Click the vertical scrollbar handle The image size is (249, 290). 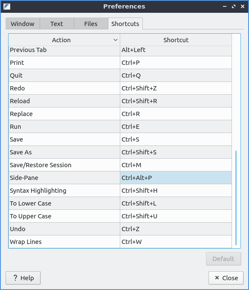(x=236, y=198)
